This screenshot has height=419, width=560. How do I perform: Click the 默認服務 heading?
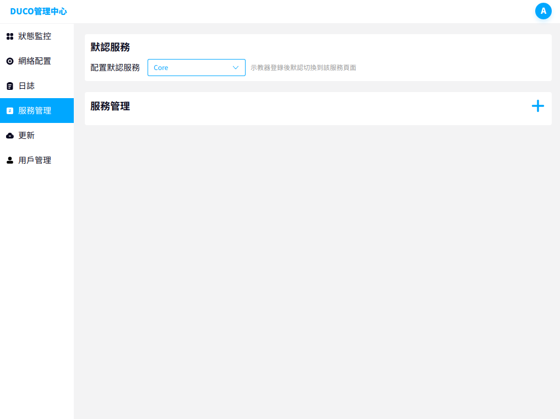(110, 47)
